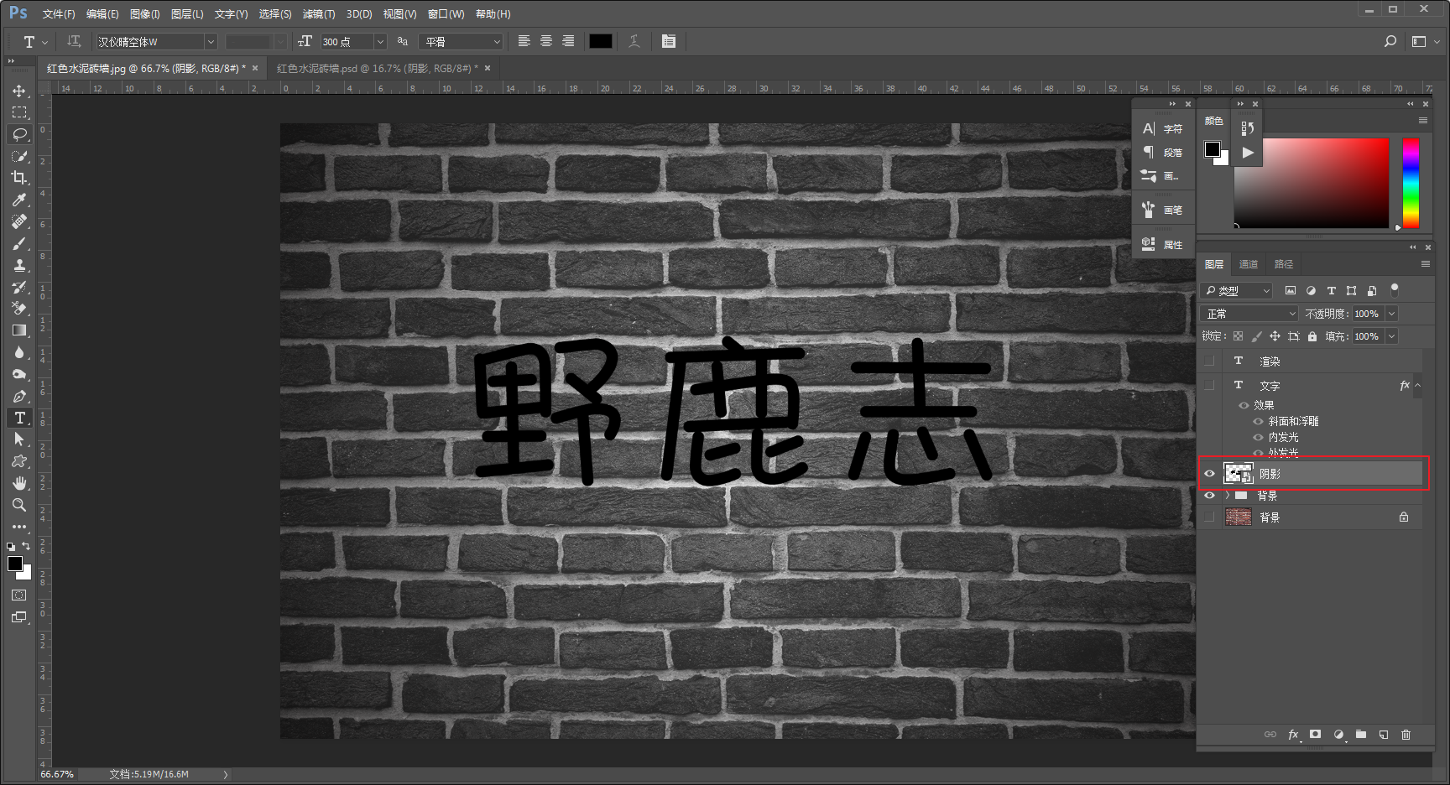Swap foreground and background colors

click(26, 546)
